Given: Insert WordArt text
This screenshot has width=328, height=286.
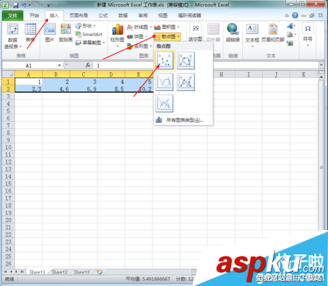Looking at the screenshot, I should (291, 26).
